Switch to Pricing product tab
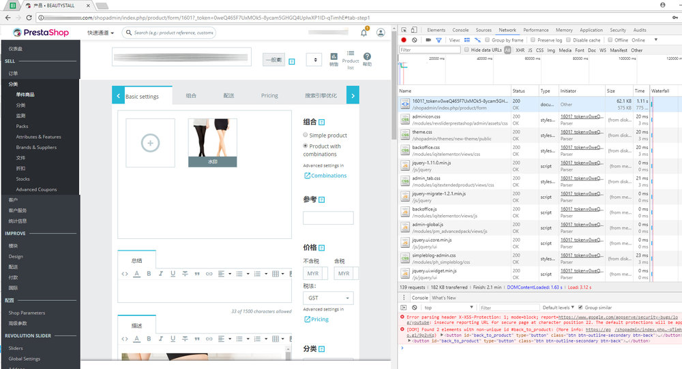This screenshot has width=682, height=369. (x=269, y=95)
